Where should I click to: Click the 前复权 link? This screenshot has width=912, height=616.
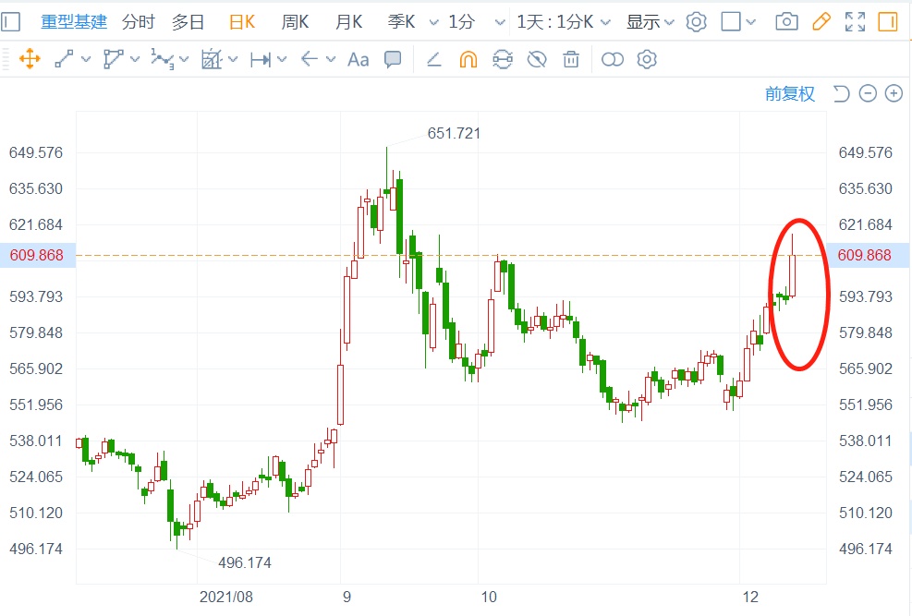(790, 93)
